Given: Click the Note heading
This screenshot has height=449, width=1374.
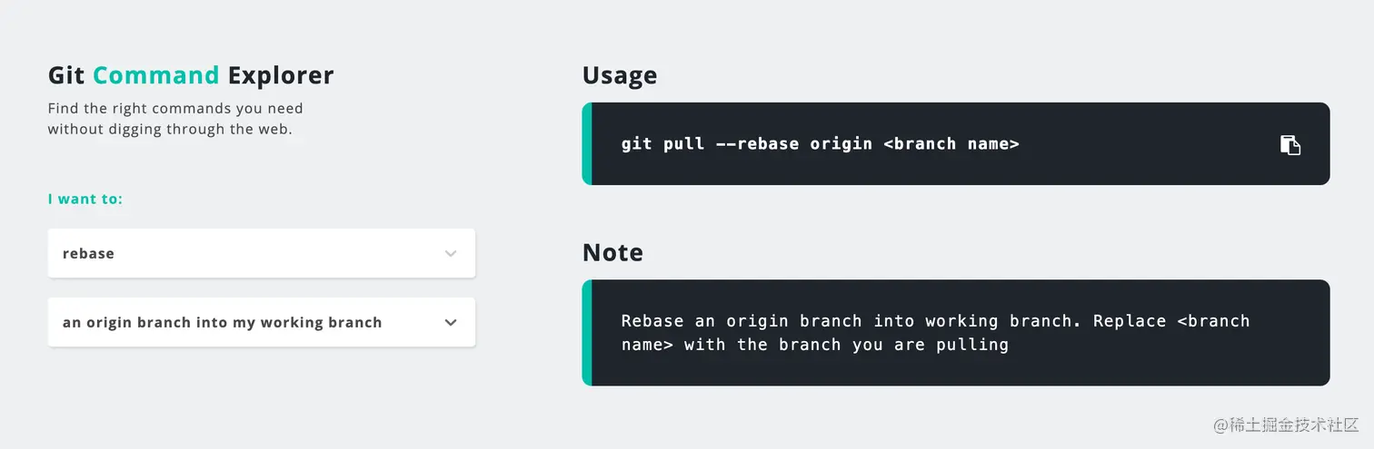Looking at the screenshot, I should 612,252.
